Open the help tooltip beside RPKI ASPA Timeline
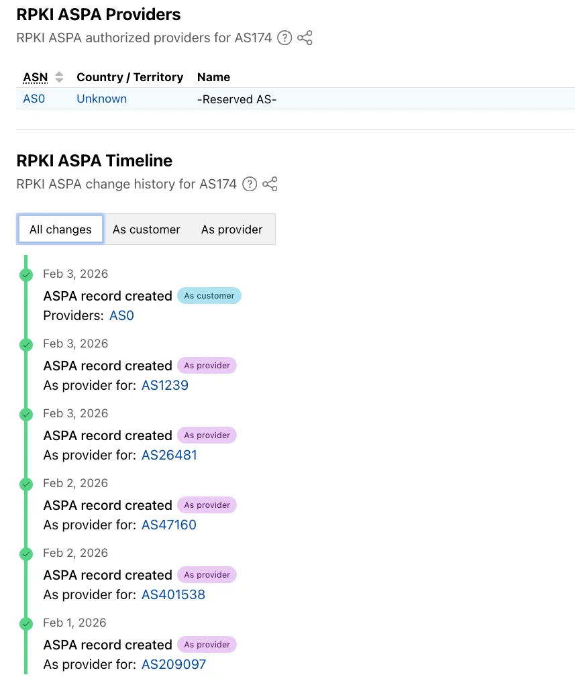This screenshot has width=575, height=685. click(x=249, y=184)
